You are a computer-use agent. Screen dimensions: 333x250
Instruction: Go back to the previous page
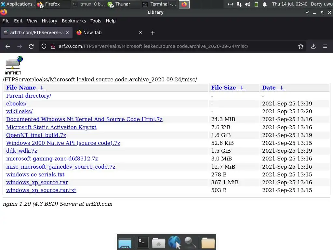coord(8,46)
